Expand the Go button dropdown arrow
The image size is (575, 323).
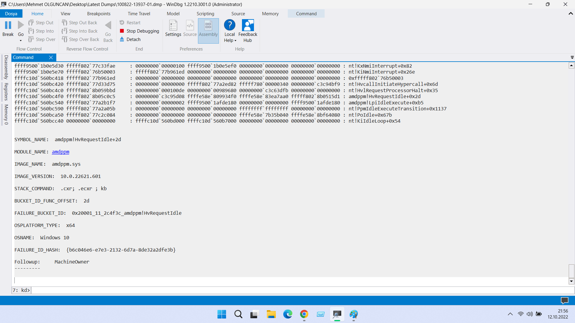[x=21, y=41]
